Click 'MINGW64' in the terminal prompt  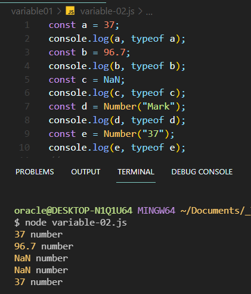point(156,211)
